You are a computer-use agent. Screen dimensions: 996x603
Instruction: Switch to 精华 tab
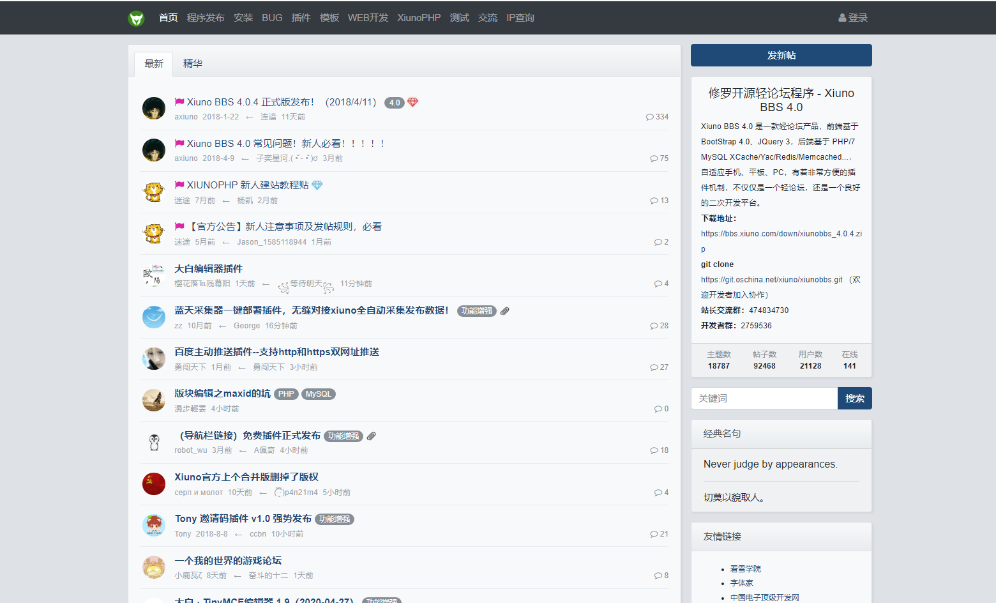193,64
